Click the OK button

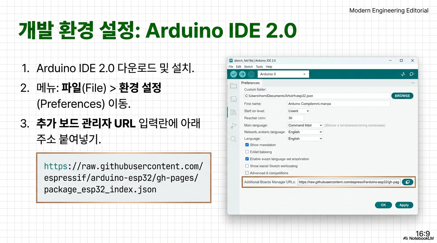[383, 205]
